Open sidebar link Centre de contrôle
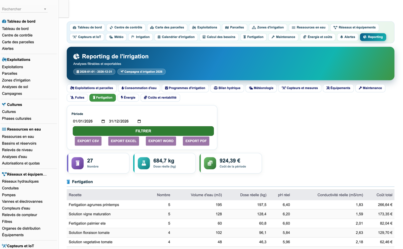Image resolution: width=403 pixels, height=249 pixels. (x=17, y=35)
